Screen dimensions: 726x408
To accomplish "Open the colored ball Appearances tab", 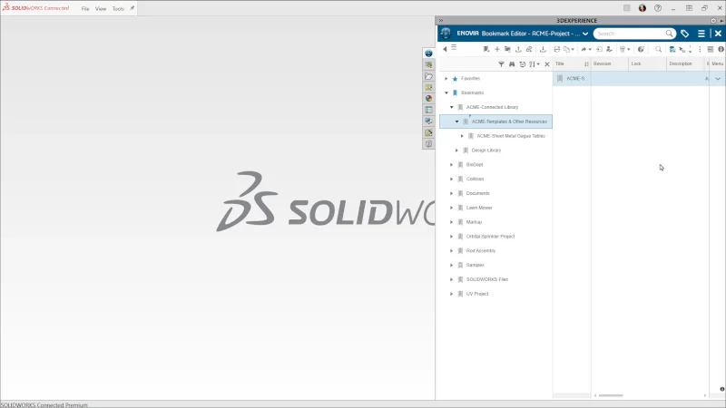I will pos(428,99).
